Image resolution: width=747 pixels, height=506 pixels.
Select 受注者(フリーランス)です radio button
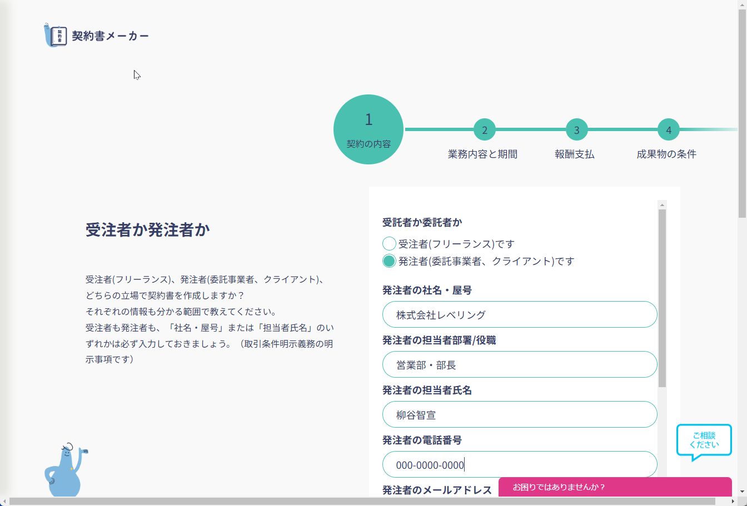[x=389, y=243]
